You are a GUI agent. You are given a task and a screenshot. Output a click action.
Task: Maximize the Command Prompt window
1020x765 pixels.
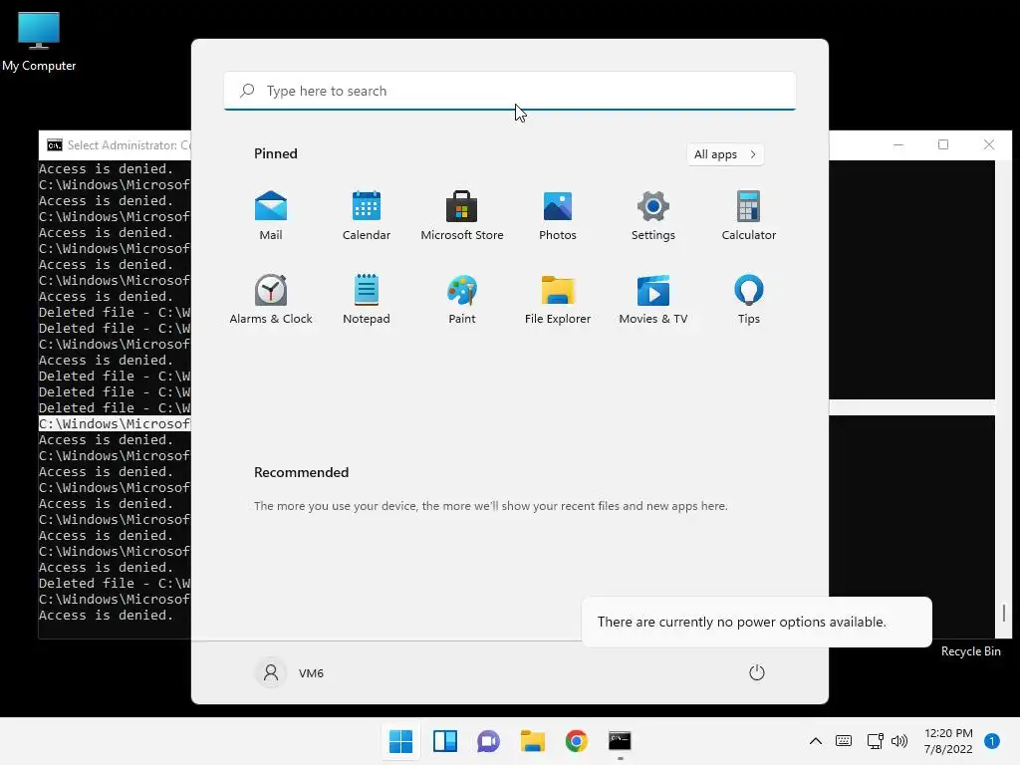[x=943, y=144]
